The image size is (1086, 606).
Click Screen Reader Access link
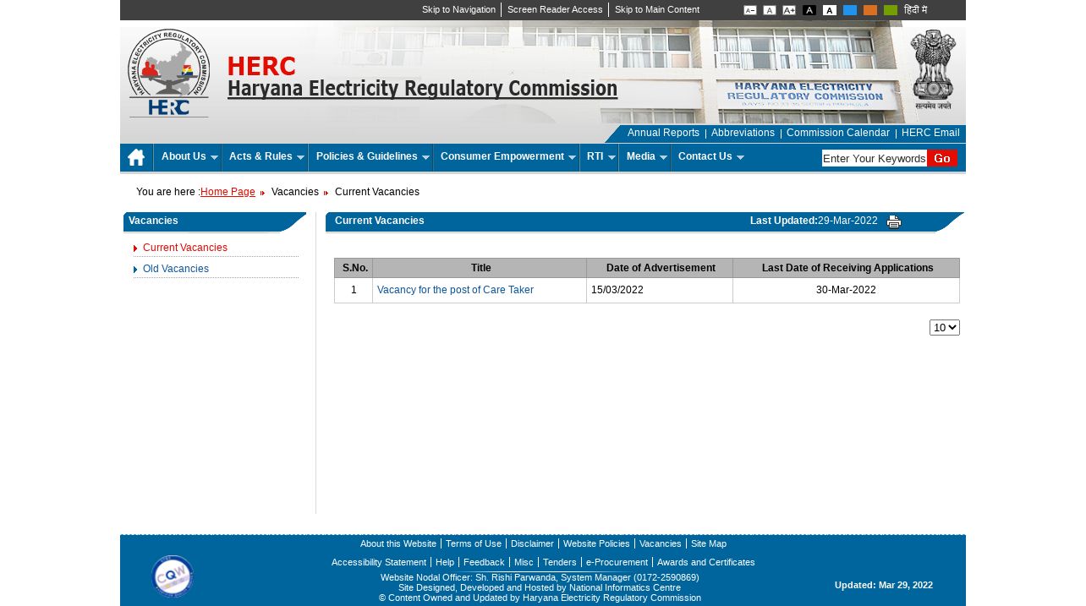coord(555,9)
